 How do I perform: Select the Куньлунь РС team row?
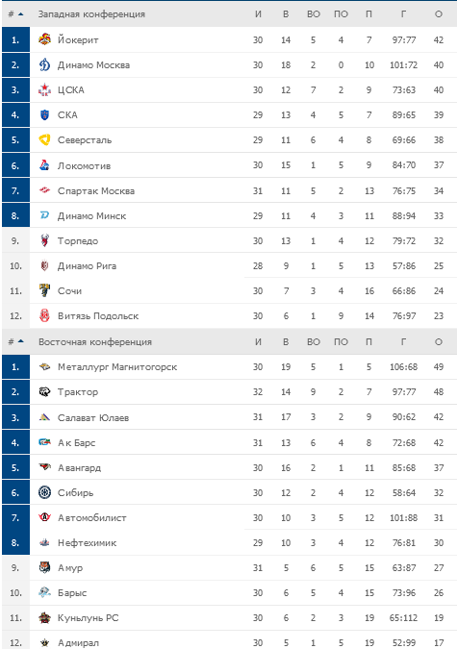pos(229,617)
